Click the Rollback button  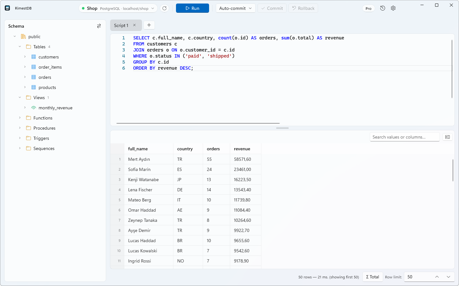(x=303, y=8)
